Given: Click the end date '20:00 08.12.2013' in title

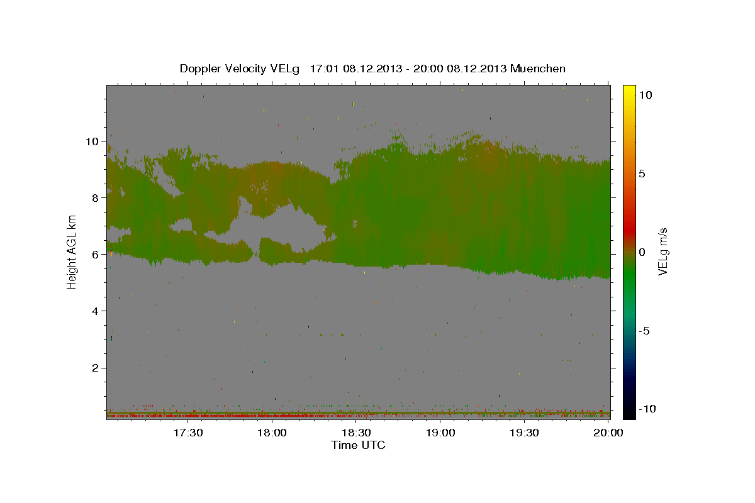Looking at the screenshot, I should (x=459, y=69).
